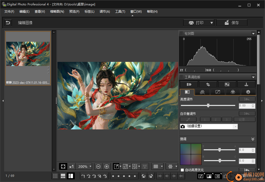Rotate image left icon
The image size is (265, 182).
tap(143, 176)
